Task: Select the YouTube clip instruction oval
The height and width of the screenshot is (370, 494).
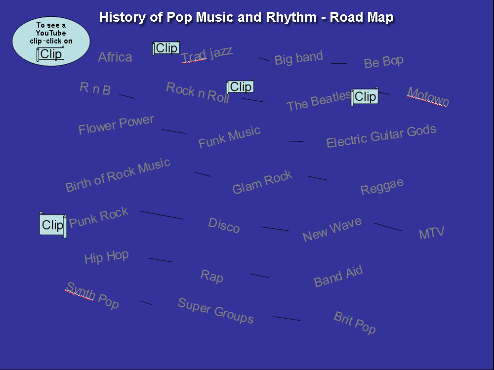Action: 51,41
